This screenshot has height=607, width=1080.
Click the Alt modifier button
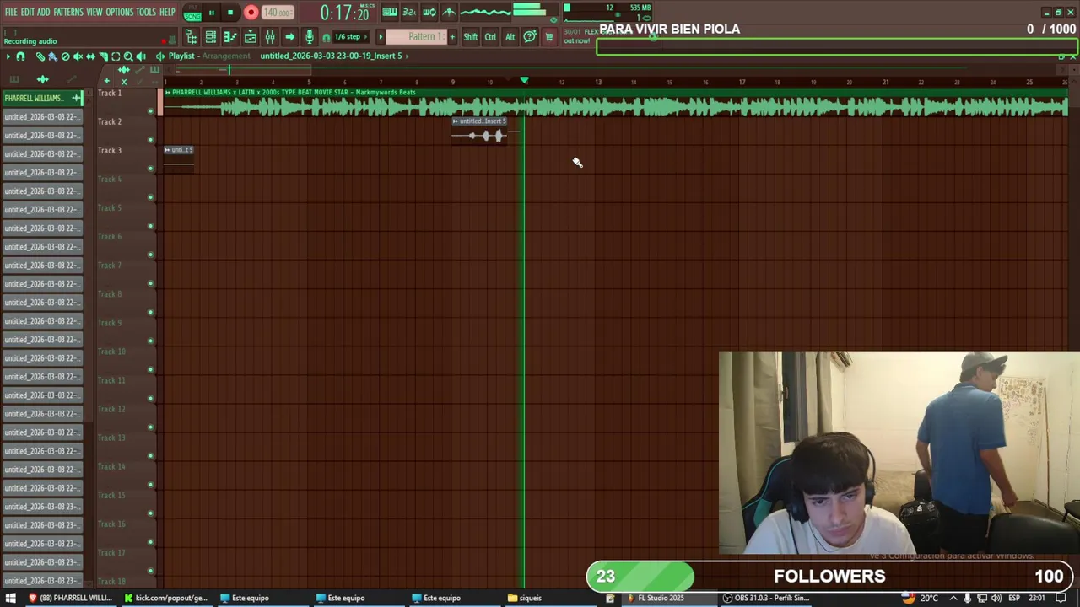tap(510, 37)
